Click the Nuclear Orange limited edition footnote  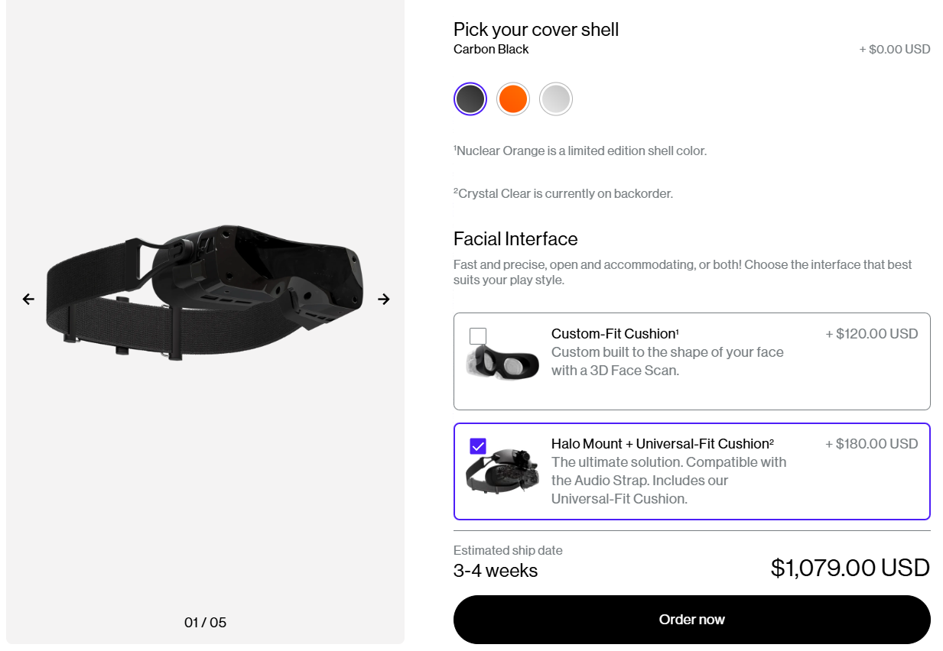(580, 151)
